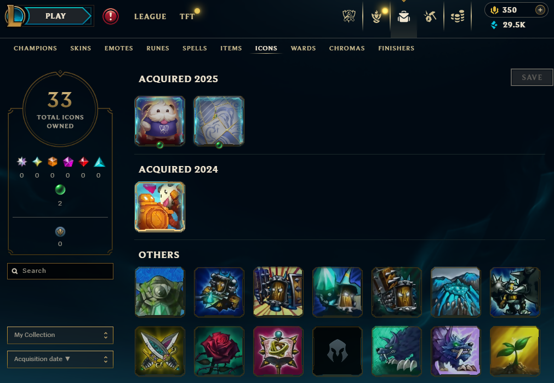
Task: Open the TFT mode tab
Action: 187,16
